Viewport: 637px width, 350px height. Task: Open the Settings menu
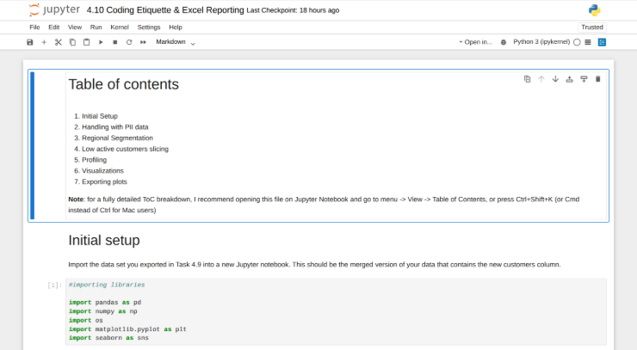point(149,28)
